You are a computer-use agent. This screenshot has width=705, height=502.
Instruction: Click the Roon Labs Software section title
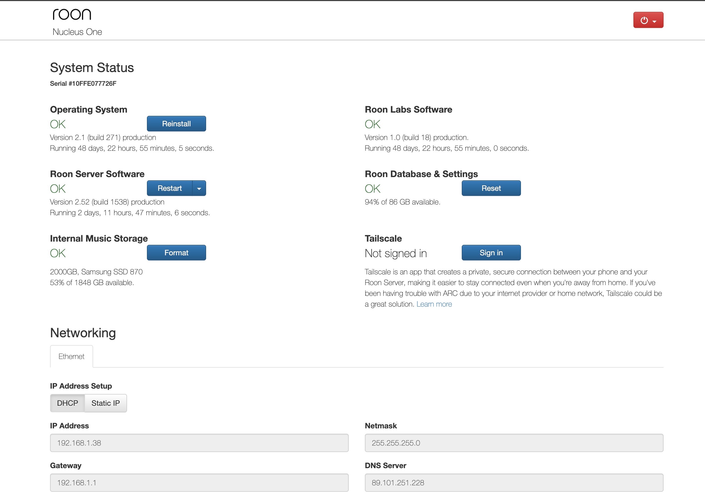pyautogui.click(x=408, y=109)
